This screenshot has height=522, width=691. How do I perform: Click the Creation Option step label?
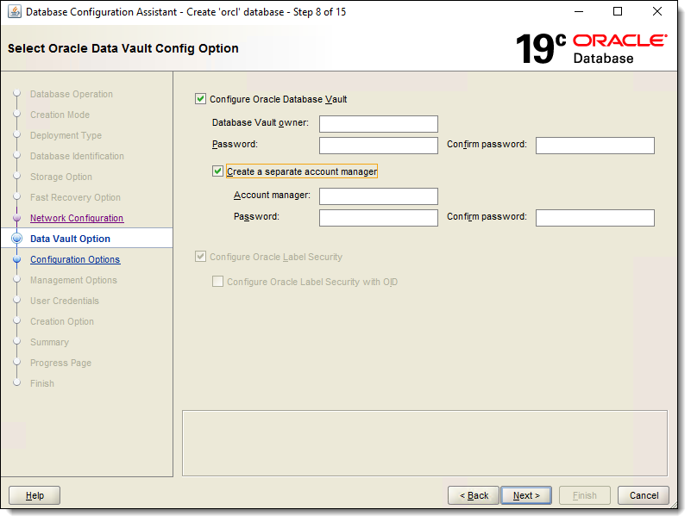[62, 321]
